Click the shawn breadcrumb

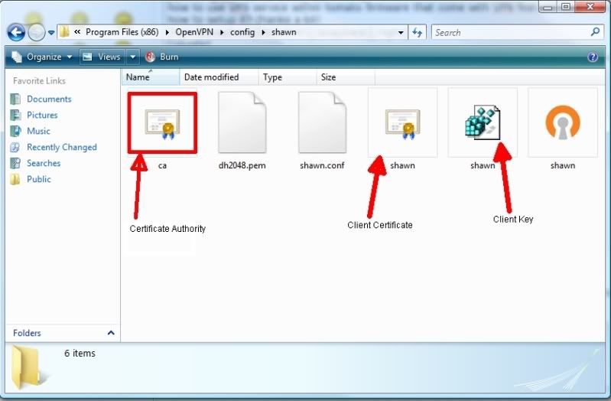pos(284,32)
